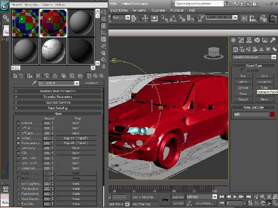Screen dimensions: 278x208
Task: Open the Customize menu
Action: tap(158, 10)
